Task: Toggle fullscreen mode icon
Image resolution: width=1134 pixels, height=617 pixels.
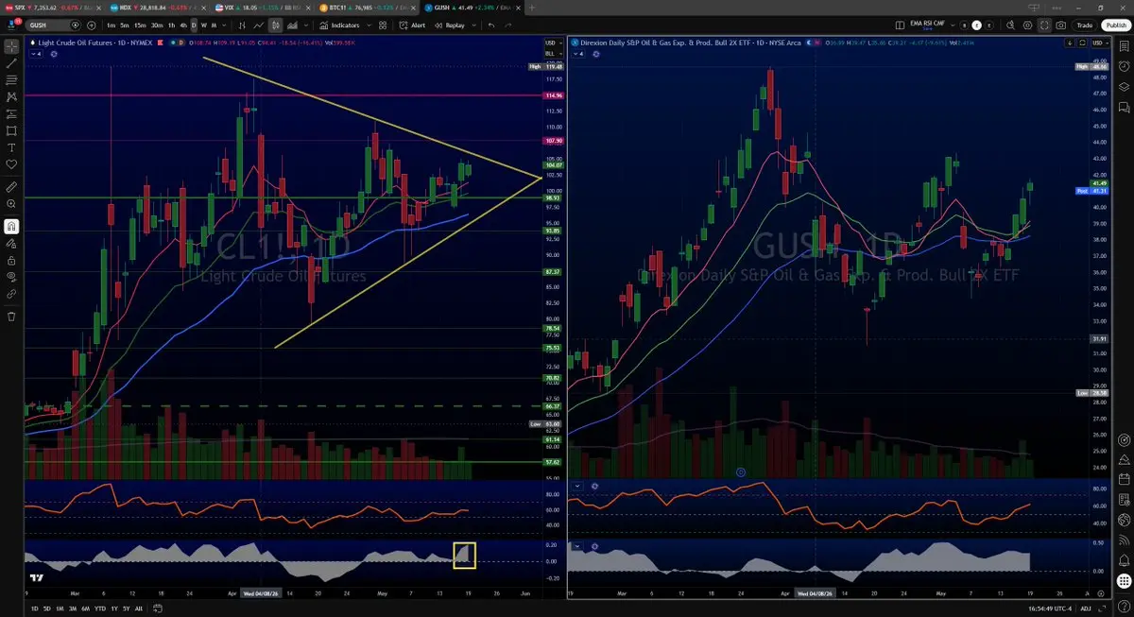Action: coord(1045,26)
